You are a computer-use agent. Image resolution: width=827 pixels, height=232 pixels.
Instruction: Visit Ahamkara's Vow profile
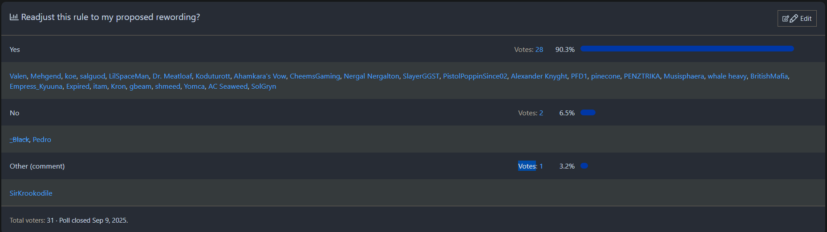coord(260,76)
